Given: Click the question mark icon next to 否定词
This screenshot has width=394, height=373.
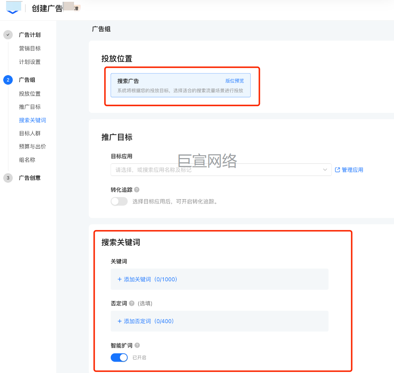Looking at the screenshot, I should click(131, 303).
